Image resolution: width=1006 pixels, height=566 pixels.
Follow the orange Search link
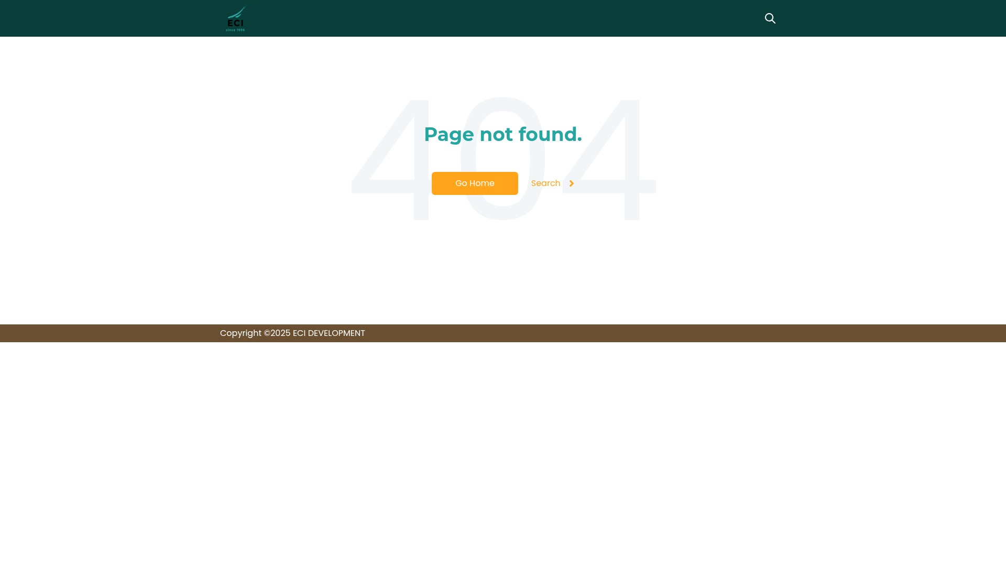pyautogui.click(x=552, y=183)
